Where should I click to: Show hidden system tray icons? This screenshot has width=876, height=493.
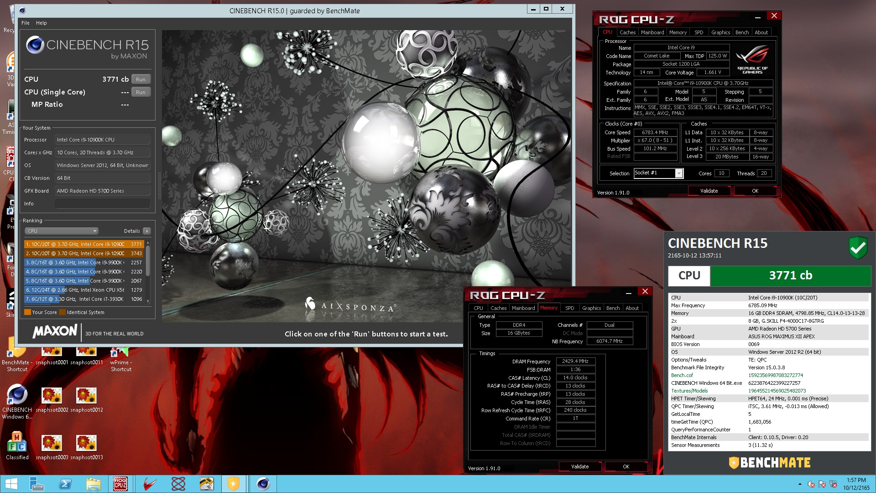pos(799,484)
